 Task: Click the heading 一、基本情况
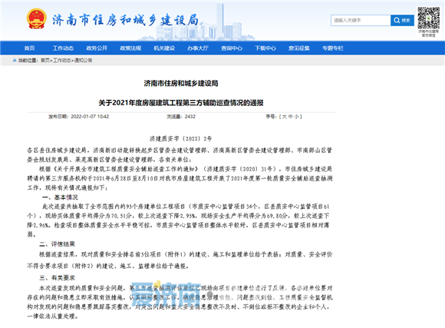60,197
